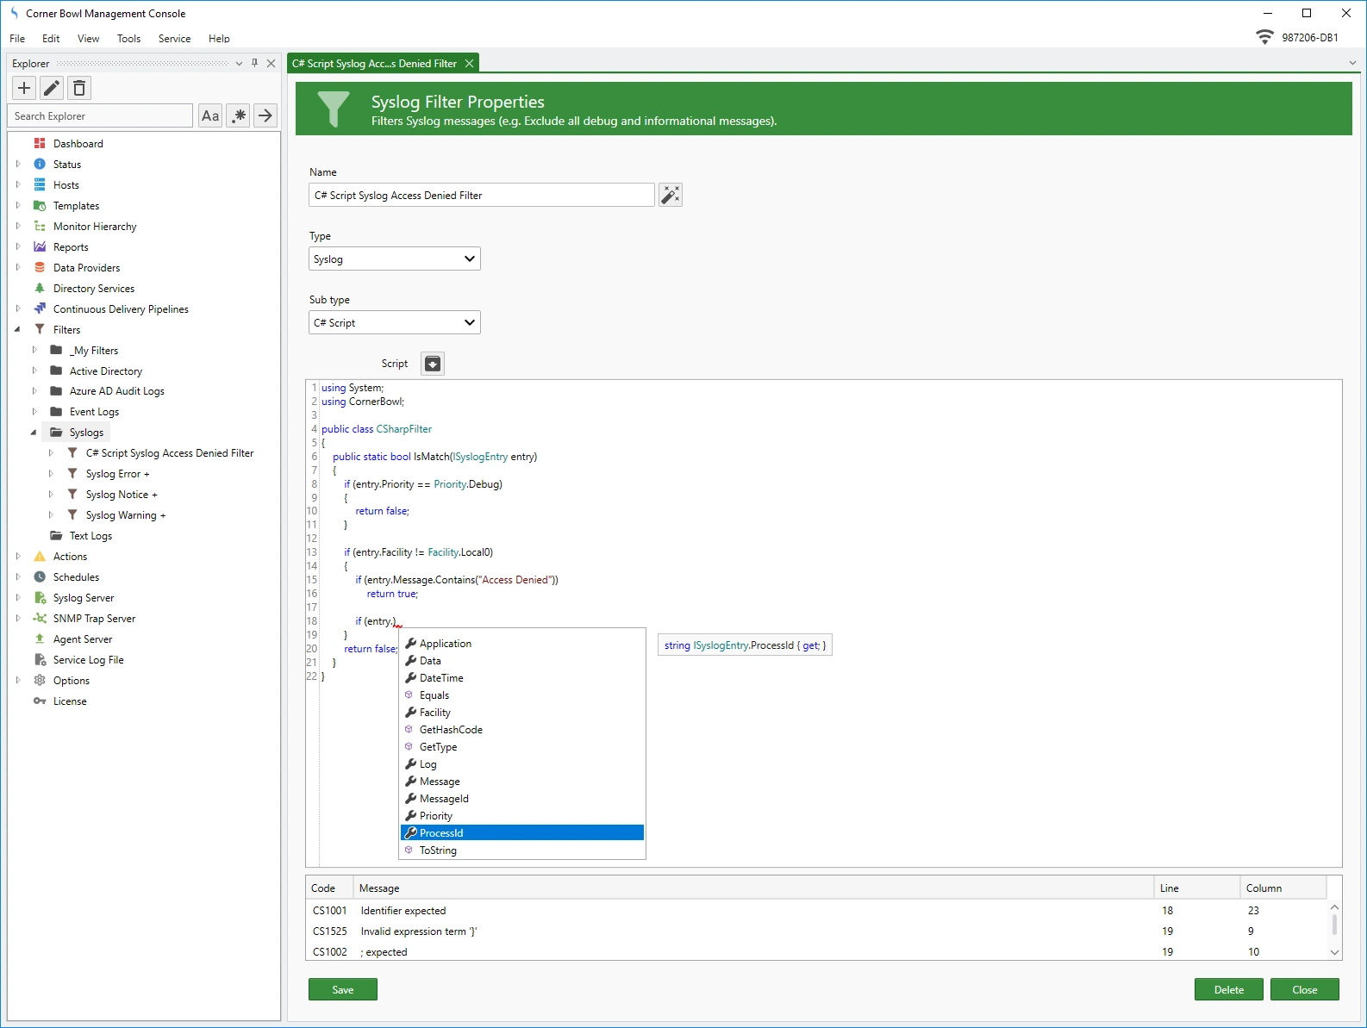This screenshot has width=1367, height=1028.
Task: Click the edit pencil icon in Explorer toolbar
Action: 52,88
